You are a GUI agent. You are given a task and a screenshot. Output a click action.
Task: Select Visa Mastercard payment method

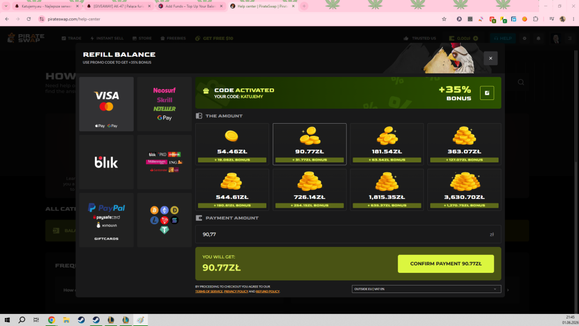pyautogui.click(x=107, y=104)
